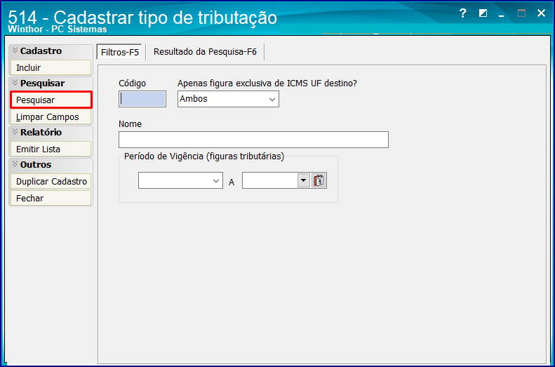Click the end date field in Período de Vigência
Screen dimensions: 555x367
tap(269, 180)
